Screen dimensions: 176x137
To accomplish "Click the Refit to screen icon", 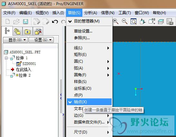I will [134, 21].
